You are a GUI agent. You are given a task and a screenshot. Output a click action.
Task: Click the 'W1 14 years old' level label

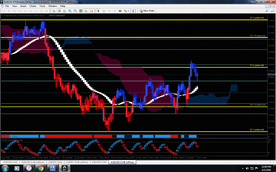click(258, 36)
